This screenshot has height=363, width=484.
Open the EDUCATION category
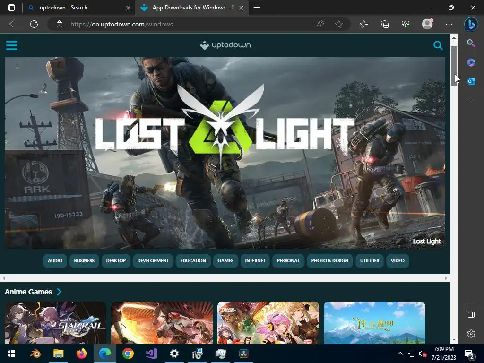193,260
